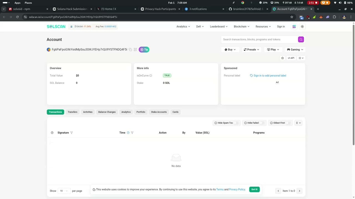Copy the account address with the copy icon
This screenshot has height=199, width=355.
click(130, 49)
